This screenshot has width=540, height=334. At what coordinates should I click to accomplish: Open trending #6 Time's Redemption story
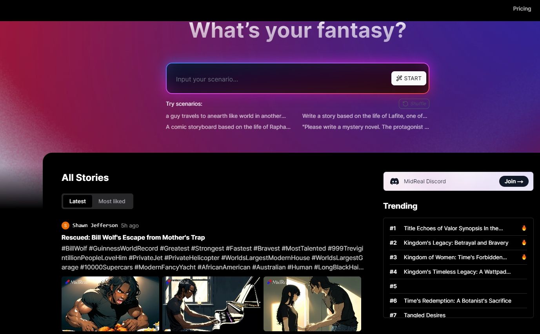point(457,301)
